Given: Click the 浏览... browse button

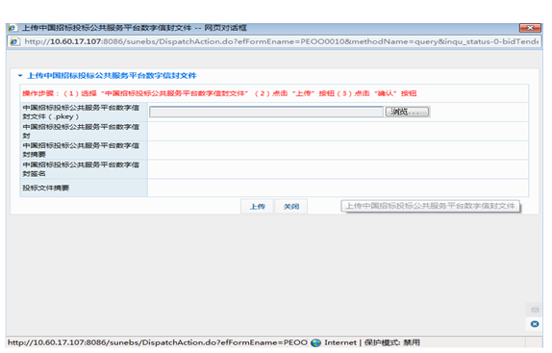Looking at the screenshot, I should [408, 112].
